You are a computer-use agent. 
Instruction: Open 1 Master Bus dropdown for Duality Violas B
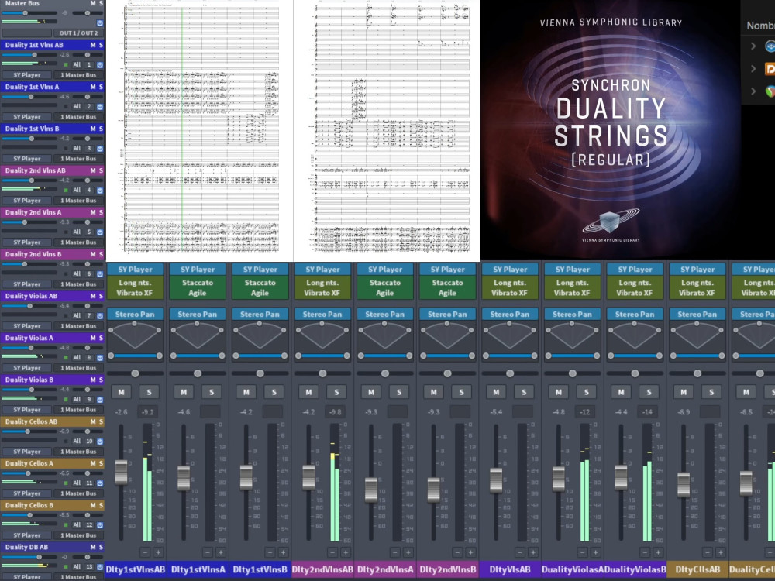(78, 410)
